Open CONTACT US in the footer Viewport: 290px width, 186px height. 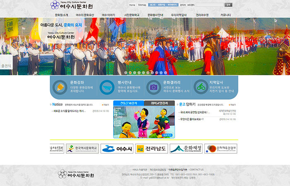pos(196,170)
